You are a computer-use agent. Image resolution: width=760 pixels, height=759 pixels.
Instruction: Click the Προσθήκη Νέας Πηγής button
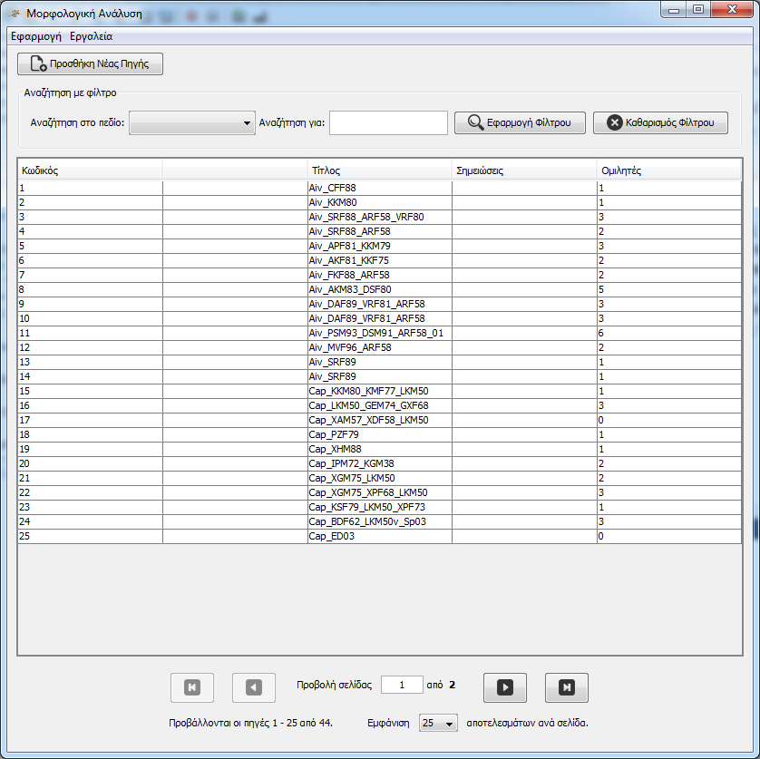coord(90,64)
